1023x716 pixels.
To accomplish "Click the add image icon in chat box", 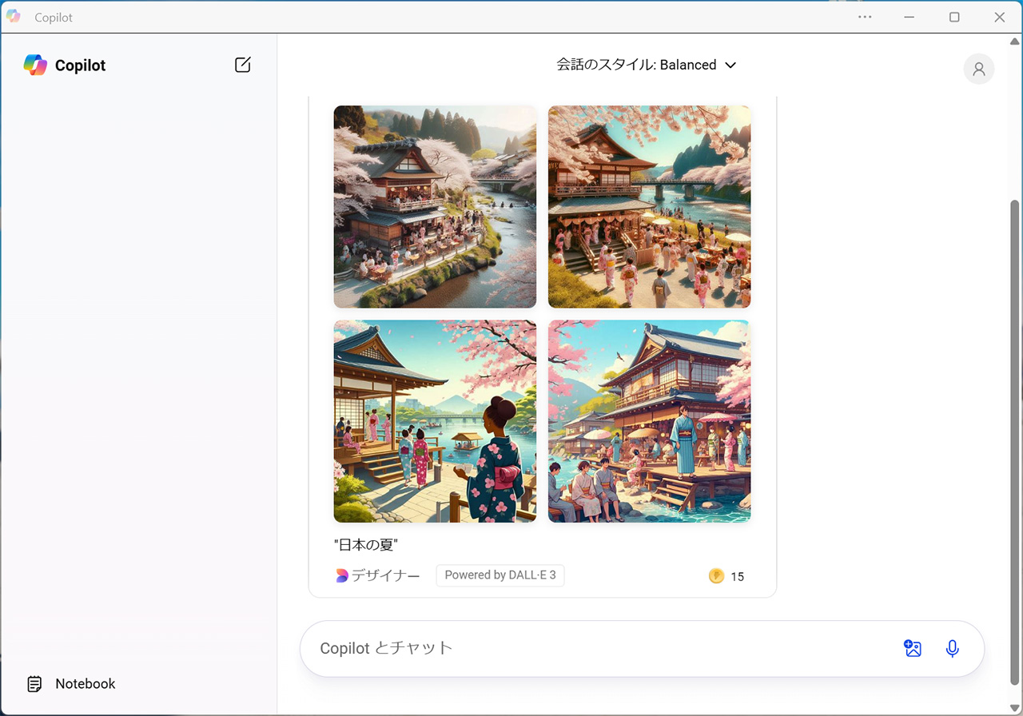I will click(x=913, y=648).
